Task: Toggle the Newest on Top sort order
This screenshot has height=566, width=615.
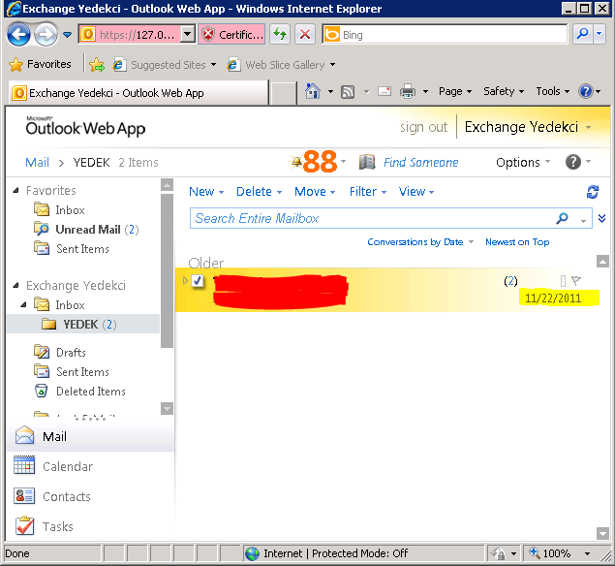Action: 517,241
